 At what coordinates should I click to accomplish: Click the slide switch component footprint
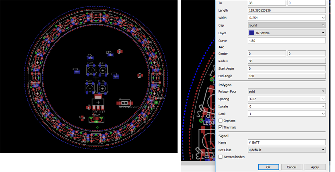coord(125,103)
